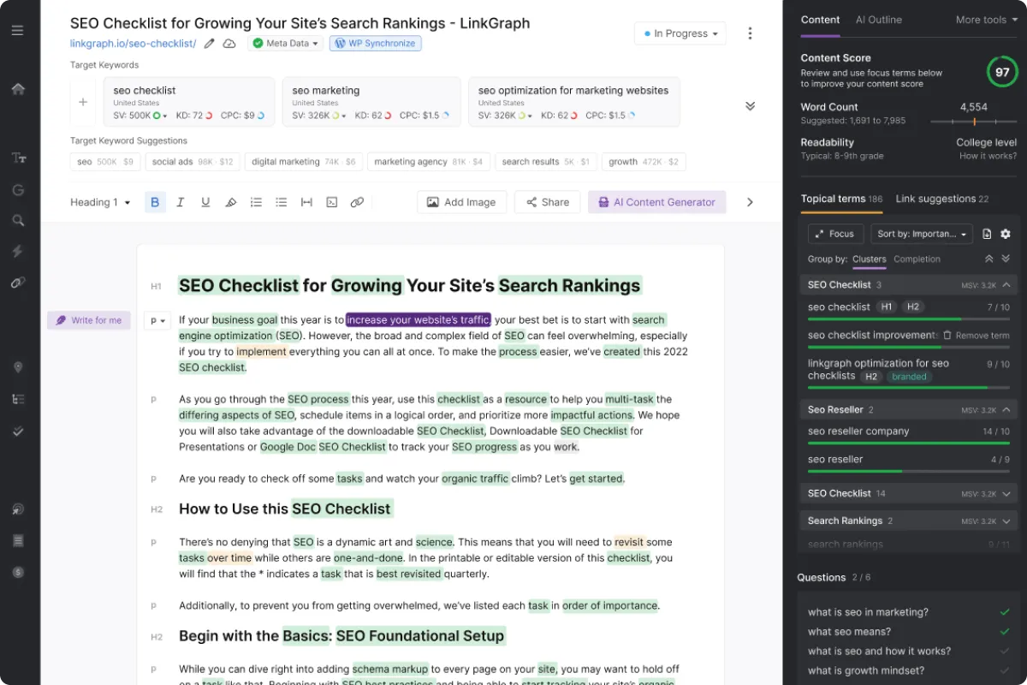Insert a hyperlink using link icon
1027x685 pixels.
click(357, 202)
